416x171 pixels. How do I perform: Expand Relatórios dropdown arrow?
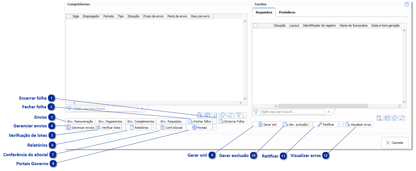click(x=154, y=127)
